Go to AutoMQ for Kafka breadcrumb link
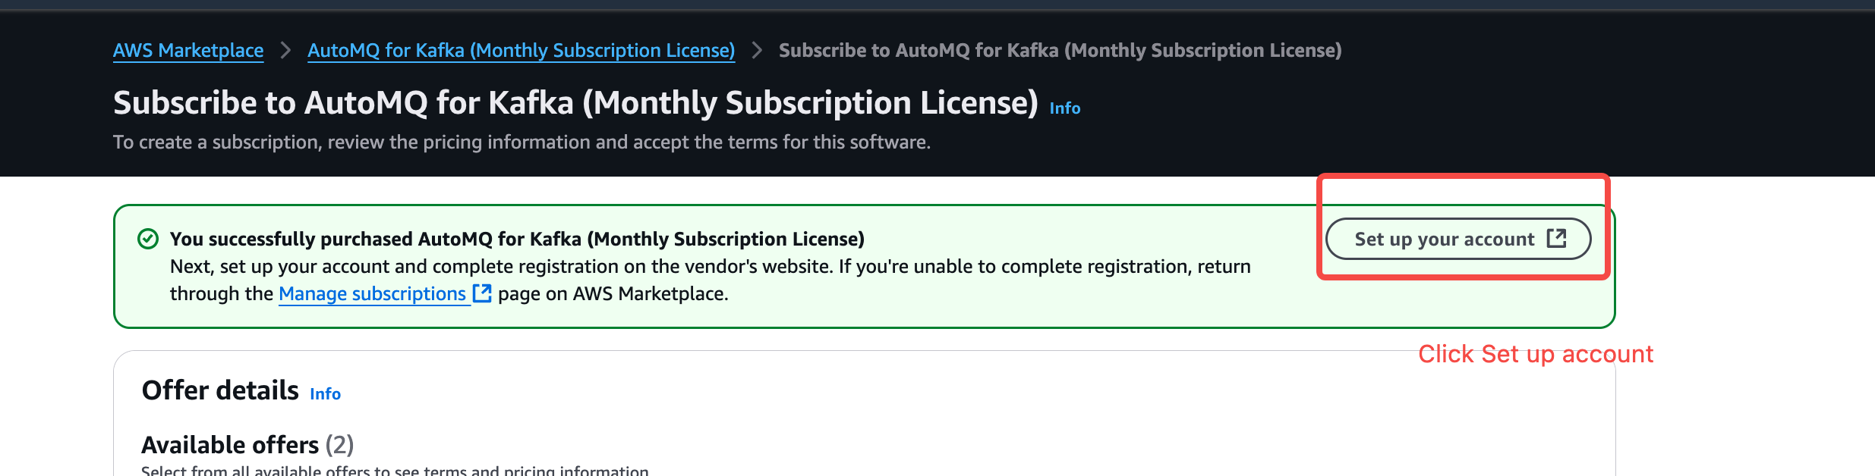The height and width of the screenshot is (476, 1875). (521, 50)
